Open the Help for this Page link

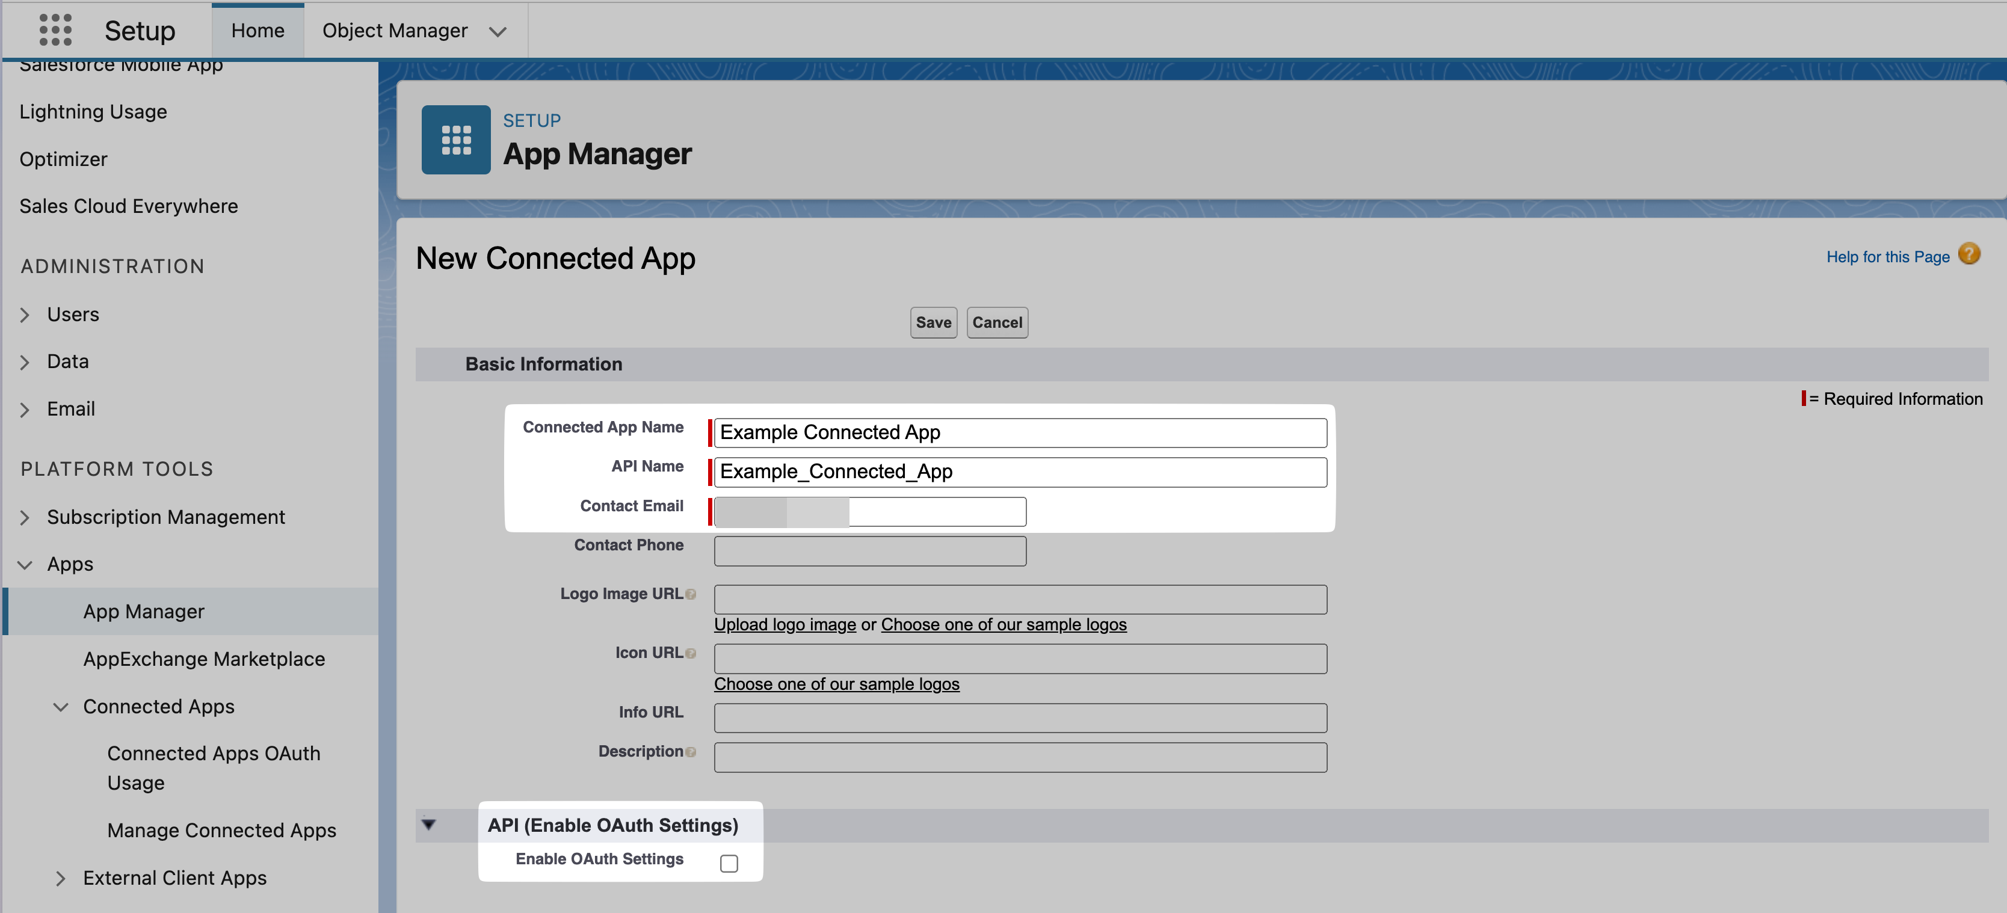click(x=1887, y=257)
